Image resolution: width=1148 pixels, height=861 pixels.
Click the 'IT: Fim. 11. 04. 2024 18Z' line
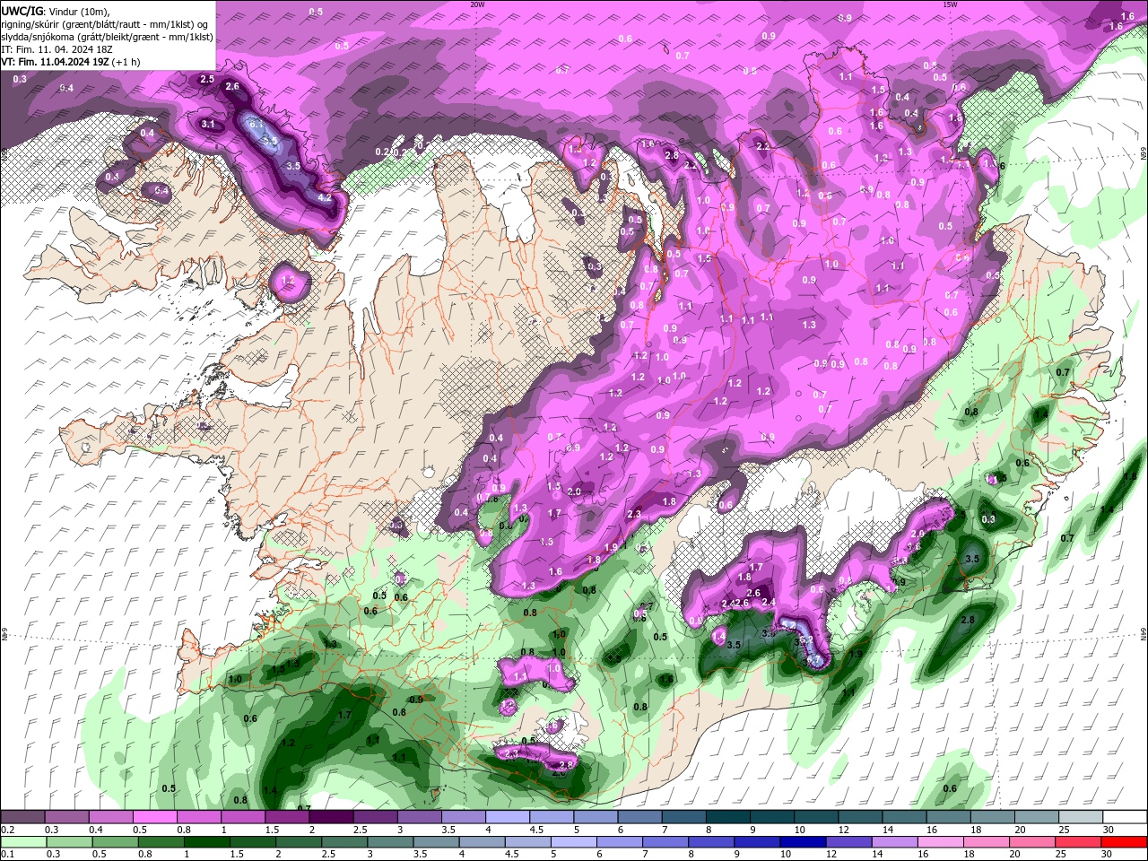coord(57,49)
